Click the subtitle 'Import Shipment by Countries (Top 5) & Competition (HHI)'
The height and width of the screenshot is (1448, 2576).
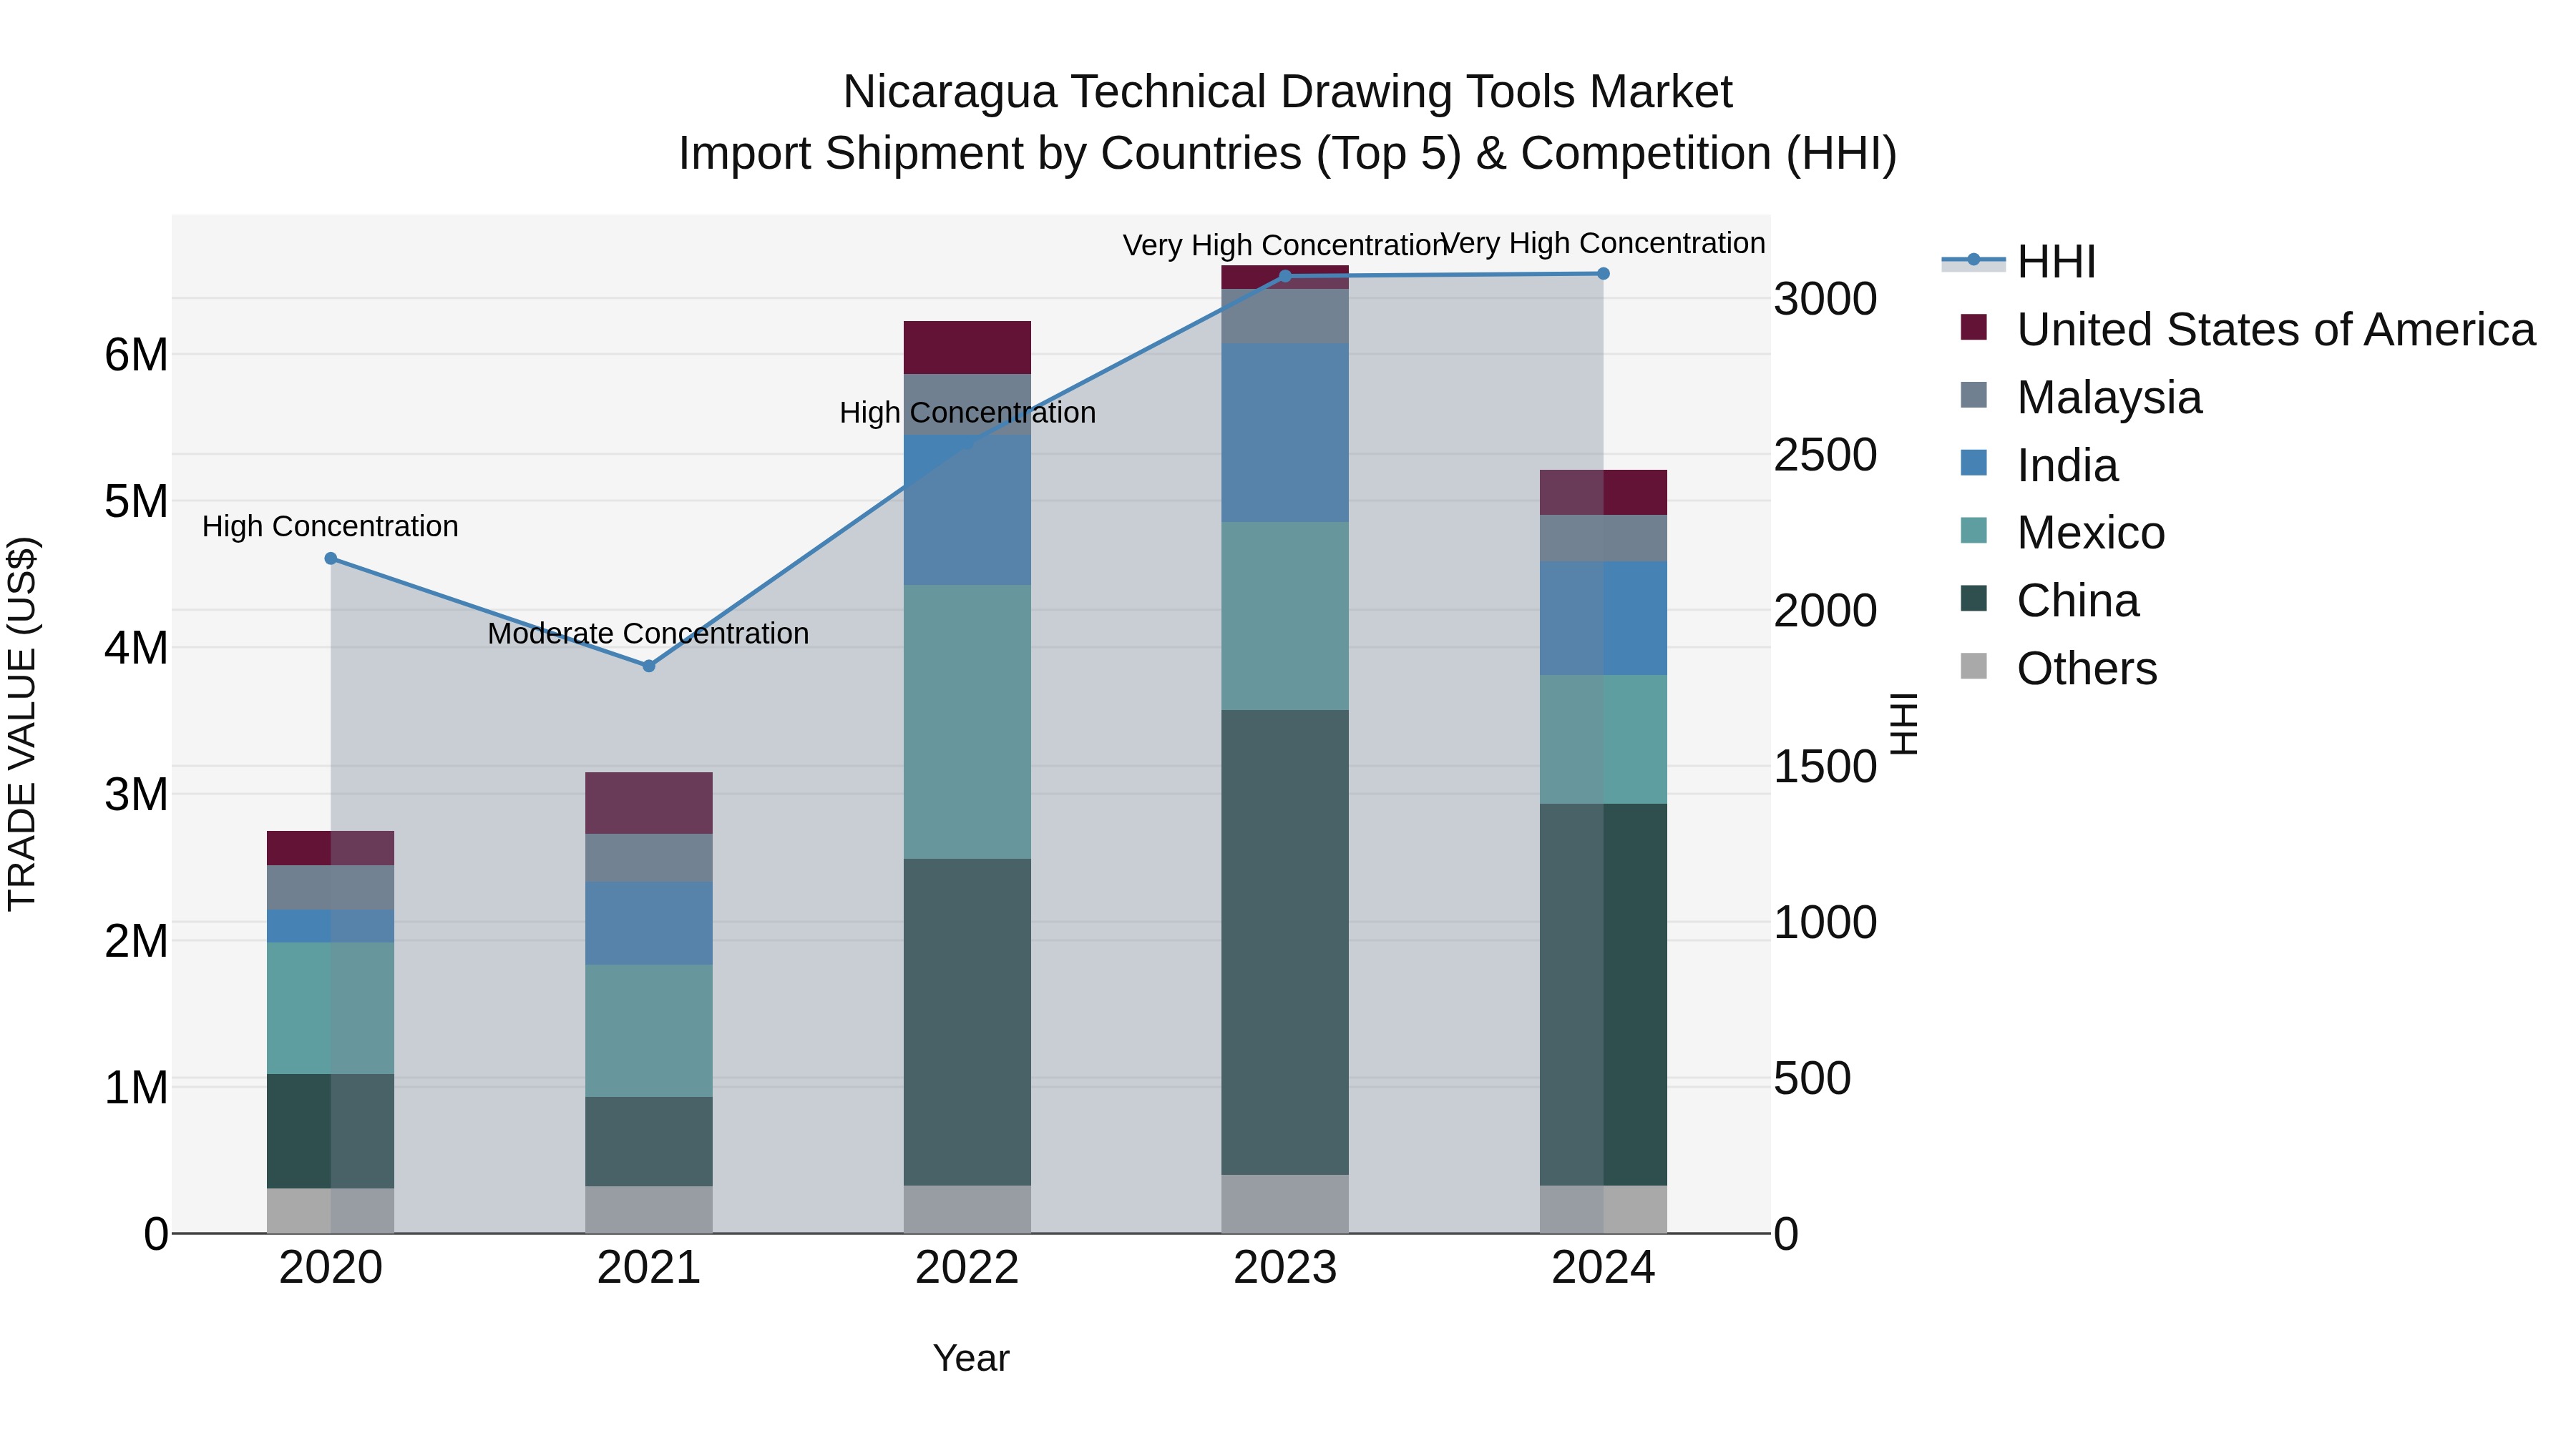pos(1287,154)
